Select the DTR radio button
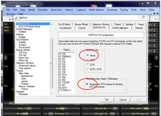 point(88,65)
